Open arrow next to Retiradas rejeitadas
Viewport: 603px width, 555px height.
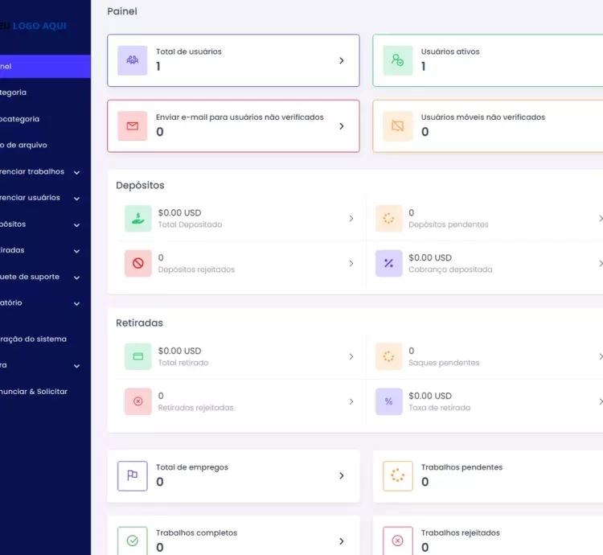(x=351, y=401)
